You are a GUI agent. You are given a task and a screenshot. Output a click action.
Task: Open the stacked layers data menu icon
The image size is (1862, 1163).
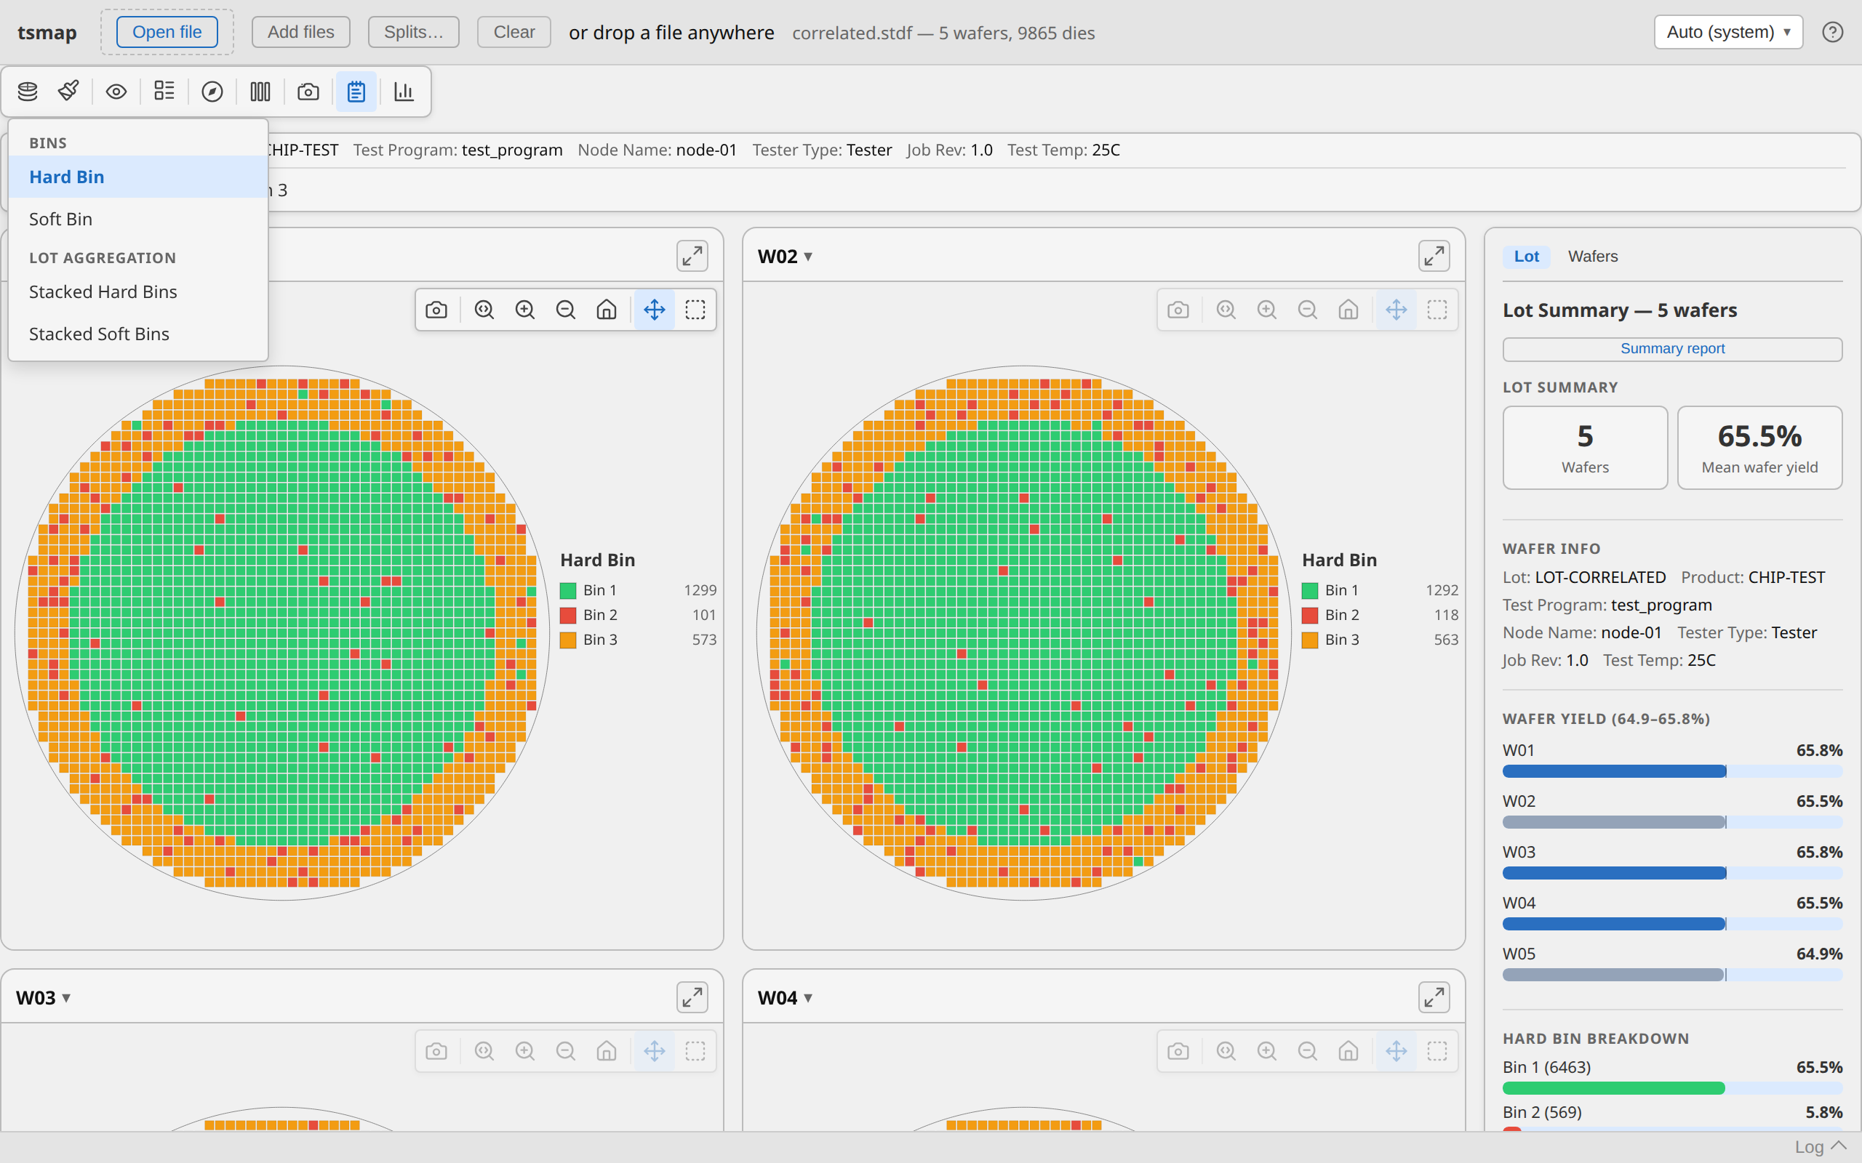(28, 92)
